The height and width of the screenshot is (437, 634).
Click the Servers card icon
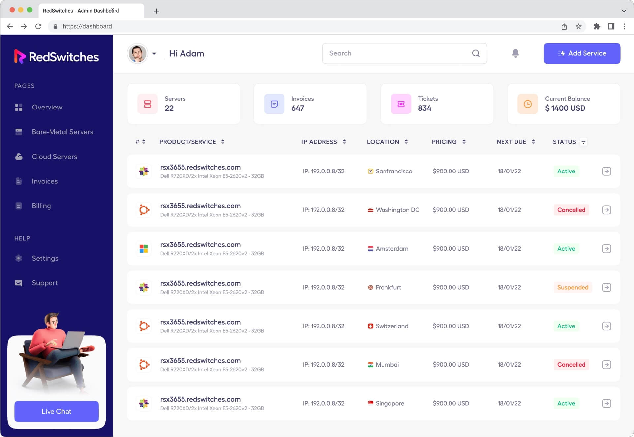click(x=148, y=104)
